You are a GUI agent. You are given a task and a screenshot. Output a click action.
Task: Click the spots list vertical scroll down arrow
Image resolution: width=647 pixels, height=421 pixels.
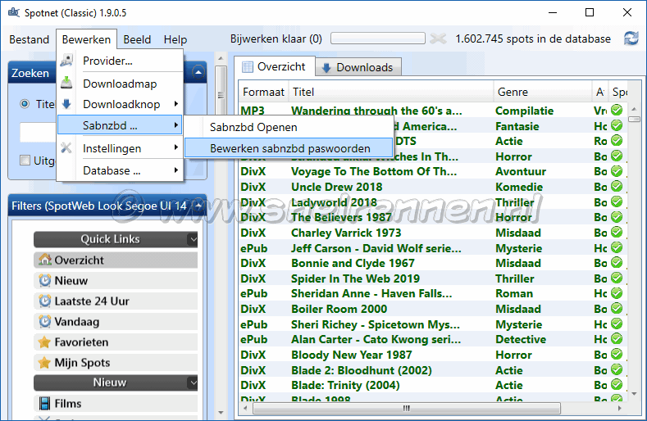pyautogui.click(x=634, y=394)
